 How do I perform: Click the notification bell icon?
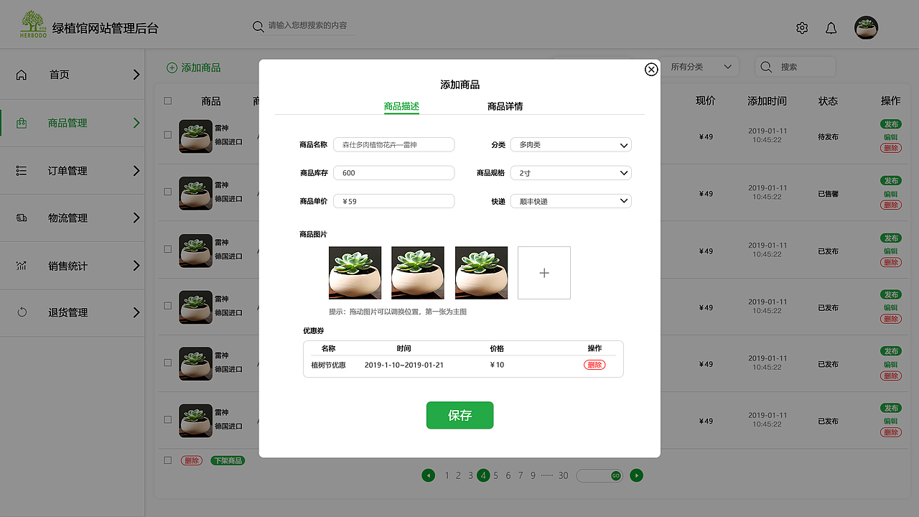[831, 27]
